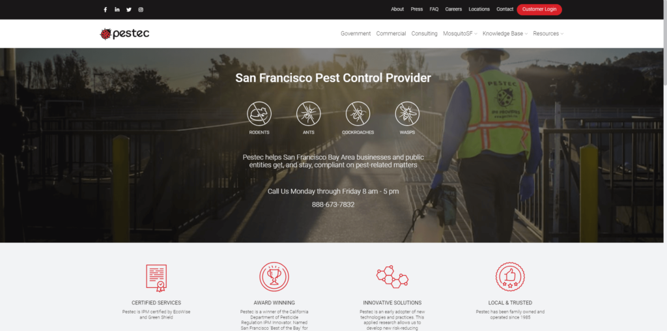Click the Certified Services certificate icon
667x331 pixels.
(x=156, y=278)
